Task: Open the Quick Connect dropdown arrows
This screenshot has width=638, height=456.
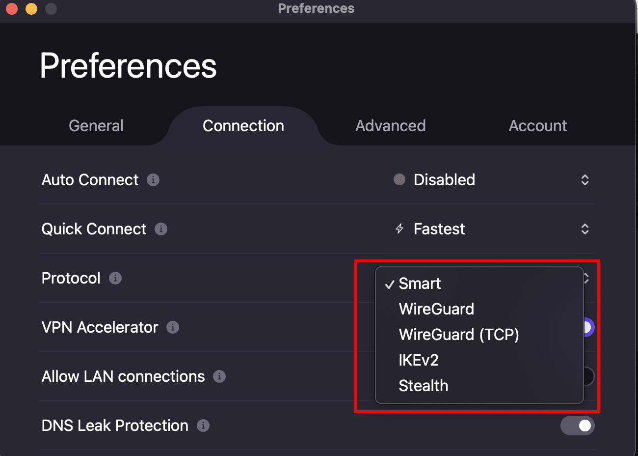Action: [x=585, y=229]
